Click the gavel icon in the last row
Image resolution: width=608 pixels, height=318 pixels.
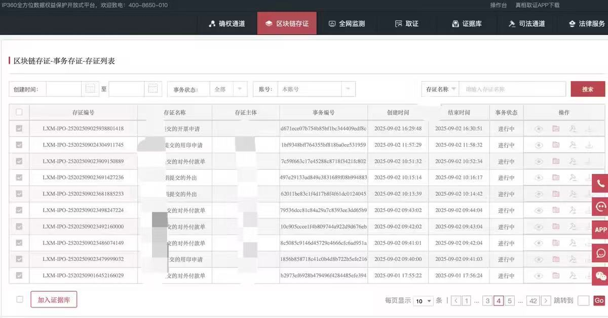coord(573,276)
